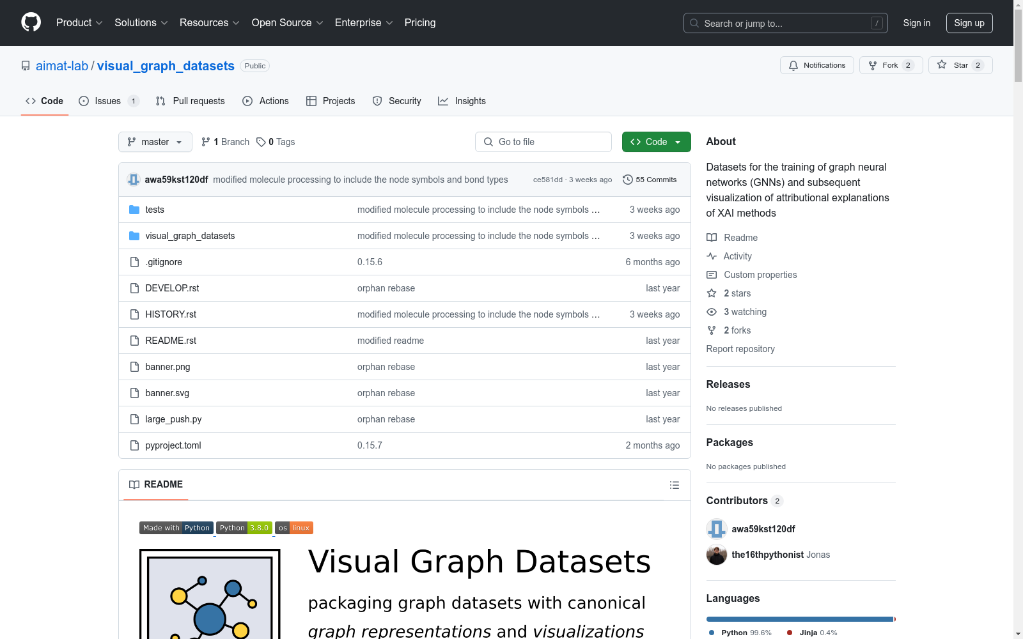
Task: Click the Sign up button
Action: [969, 23]
